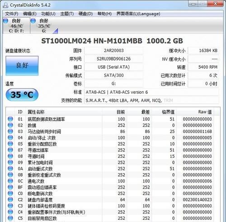The image size is (226, 222).
Task: Click status icon for attribute 04 启动/停止 次数
Action: 10,137
